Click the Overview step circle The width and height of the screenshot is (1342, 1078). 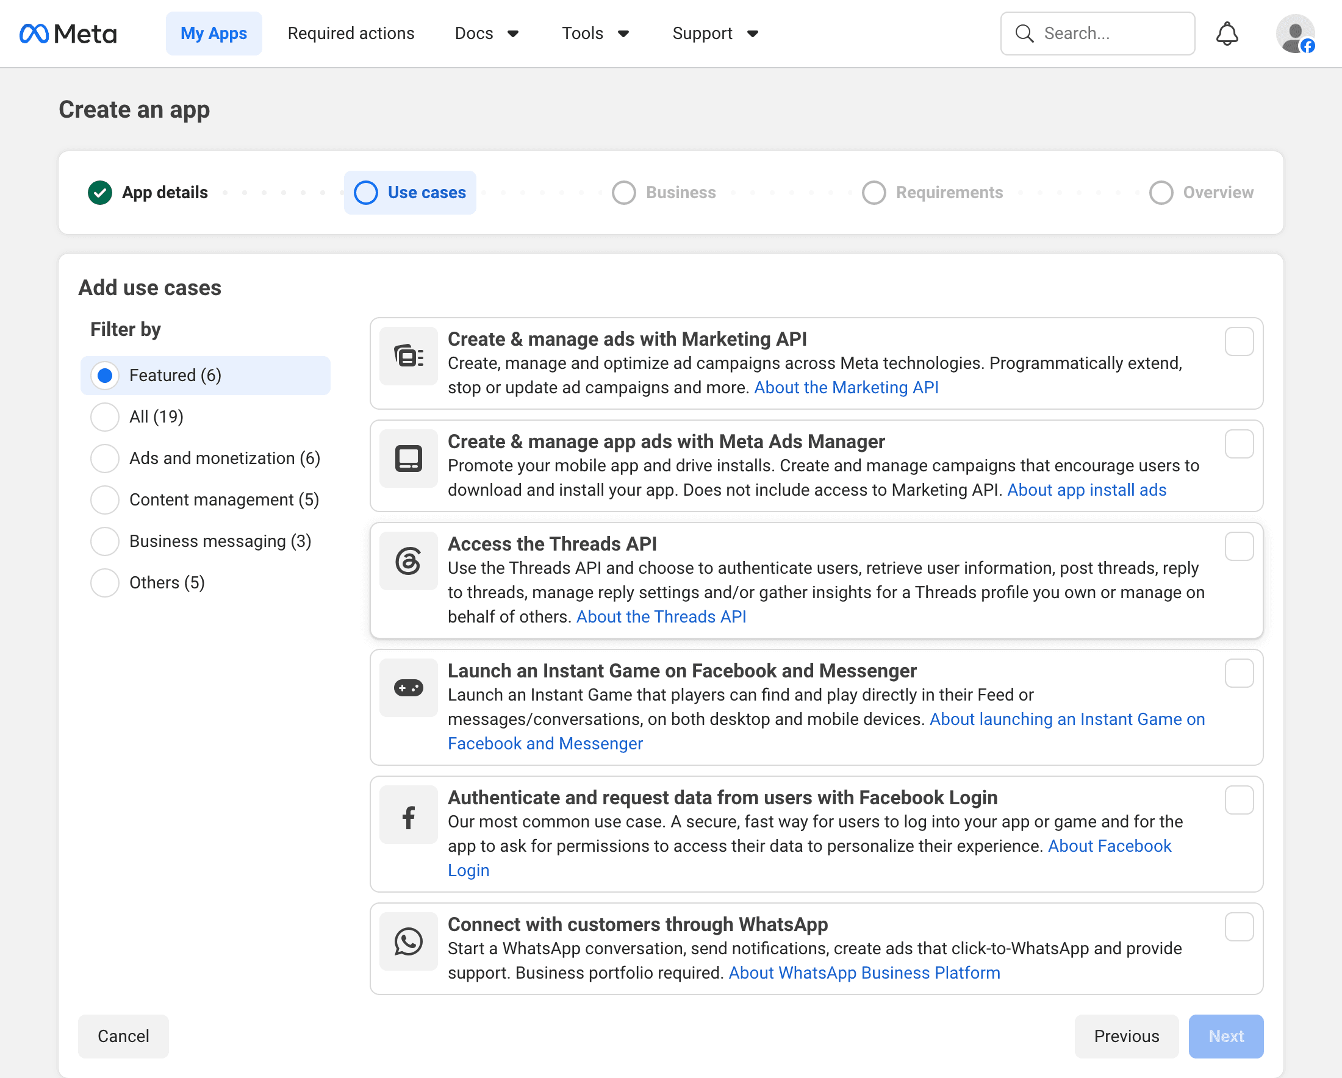click(x=1161, y=193)
